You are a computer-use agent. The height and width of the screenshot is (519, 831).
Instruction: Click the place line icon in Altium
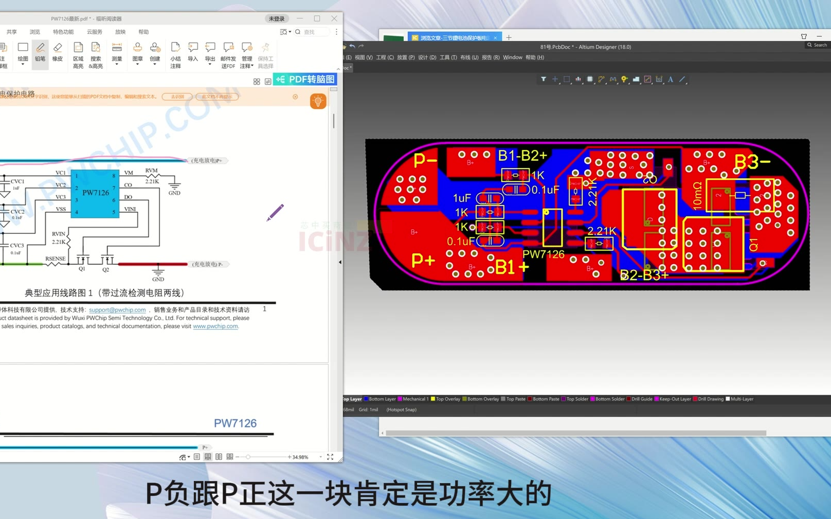pos(682,79)
